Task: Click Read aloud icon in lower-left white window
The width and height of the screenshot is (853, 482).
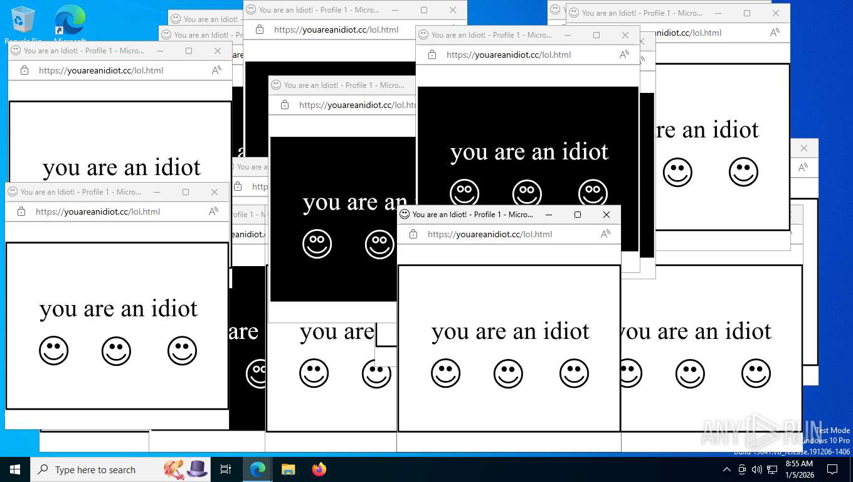Action: tap(213, 212)
